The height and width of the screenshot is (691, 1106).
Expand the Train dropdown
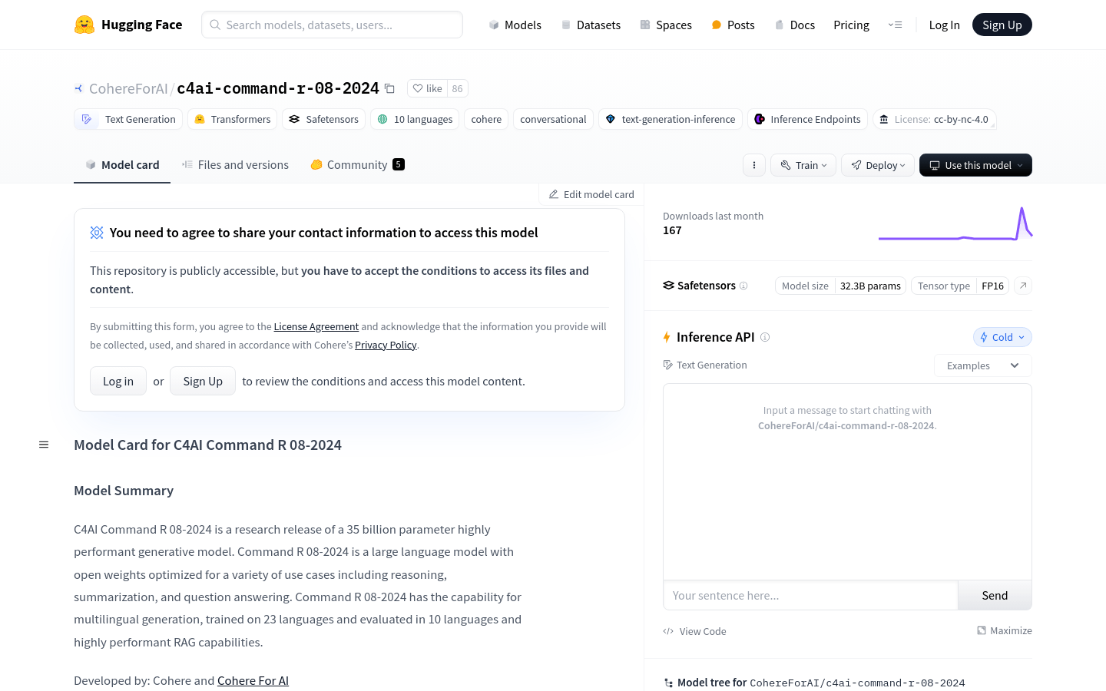click(x=803, y=165)
